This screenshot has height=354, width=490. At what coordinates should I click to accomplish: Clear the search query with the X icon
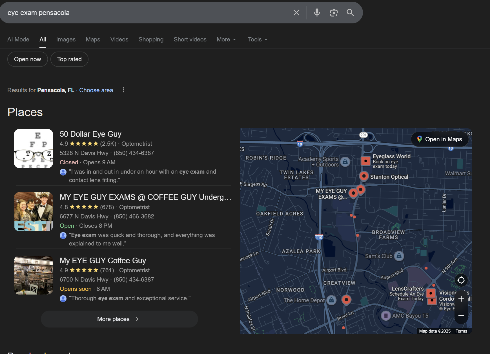(296, 13)
